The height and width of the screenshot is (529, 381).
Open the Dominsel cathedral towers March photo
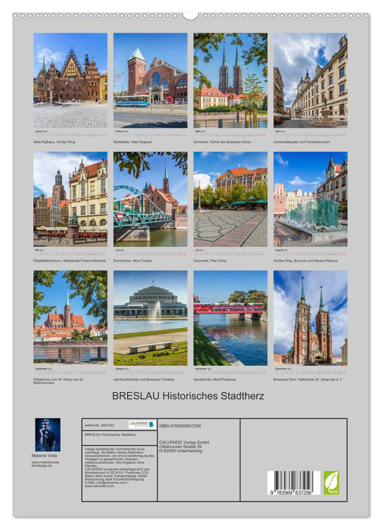coord(231,80)
